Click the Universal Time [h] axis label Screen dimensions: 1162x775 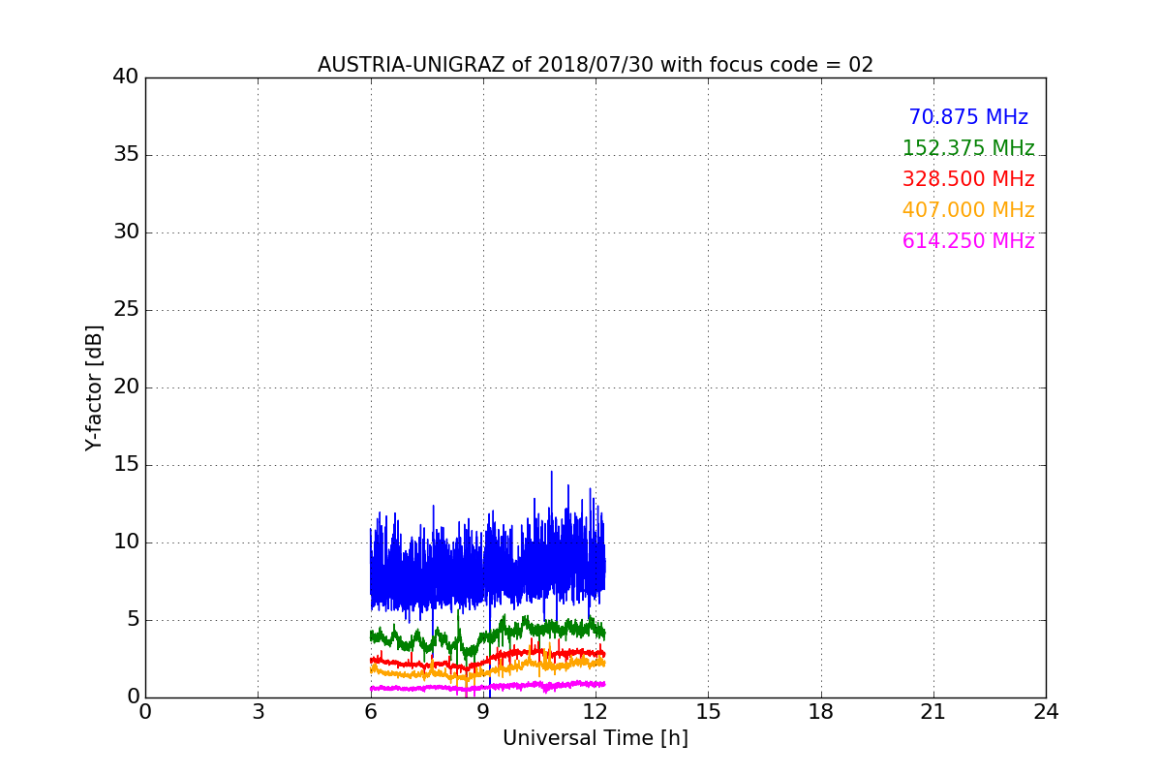coord(596,738)
